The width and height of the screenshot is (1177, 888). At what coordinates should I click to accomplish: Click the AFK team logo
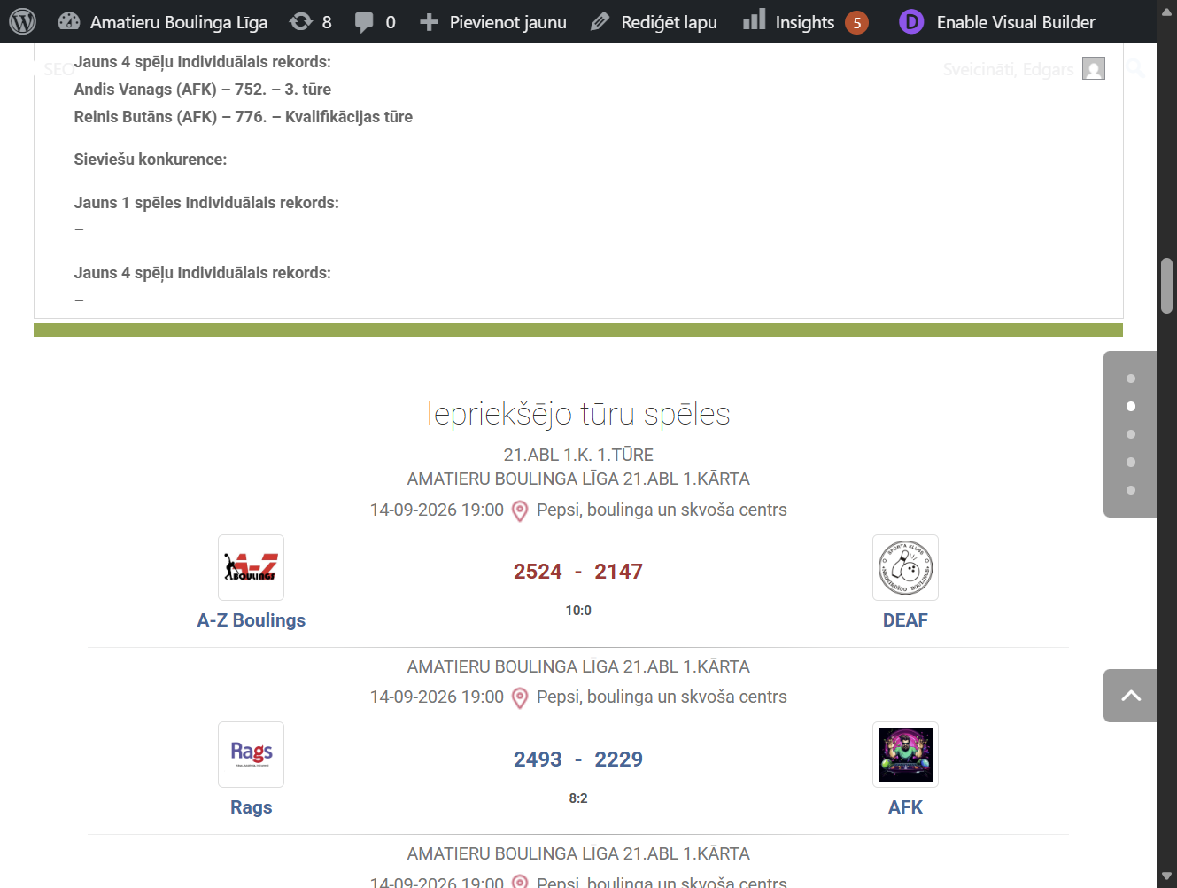click(905, 755)
